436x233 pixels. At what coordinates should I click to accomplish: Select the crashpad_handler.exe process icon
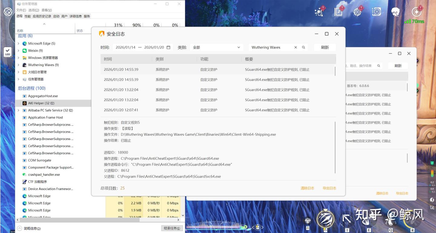click(x=25, y=175)
